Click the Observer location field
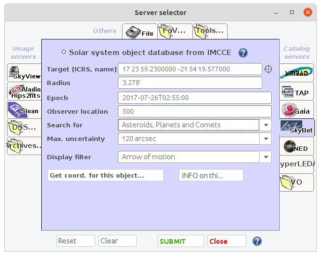Image resolution: width=321 pixels, height=256 pixels. pos(195,111)
